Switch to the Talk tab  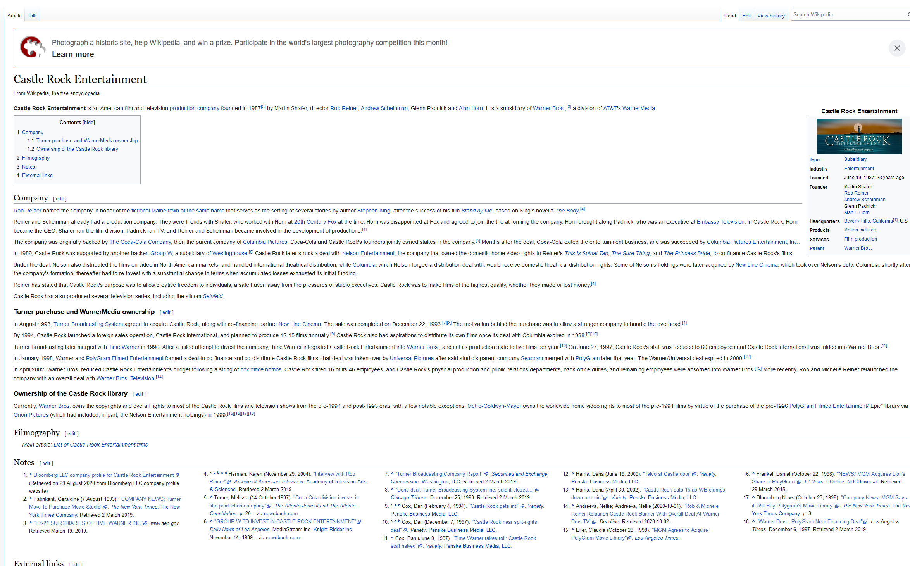32,16
